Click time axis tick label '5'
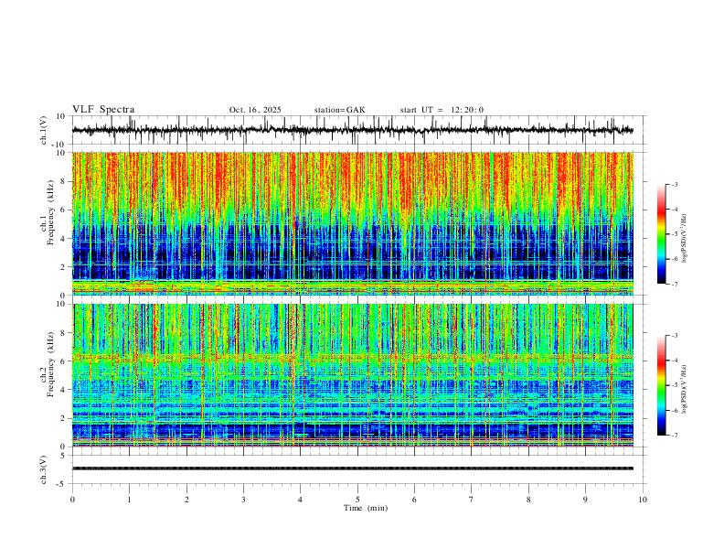Screen dimensions: 724x560 point(357,500)
